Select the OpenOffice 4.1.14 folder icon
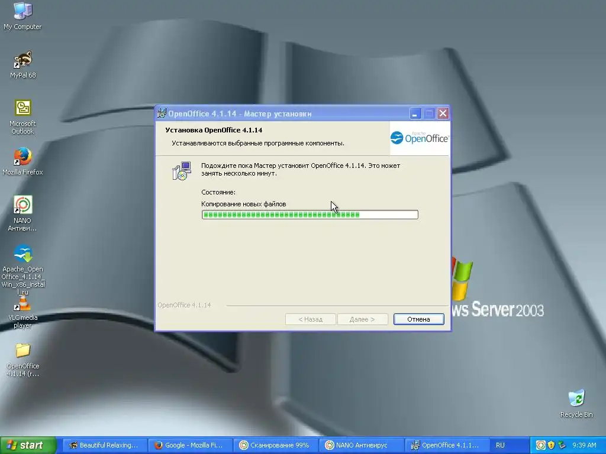Screen dimensions: 606x454 point(23,359)
